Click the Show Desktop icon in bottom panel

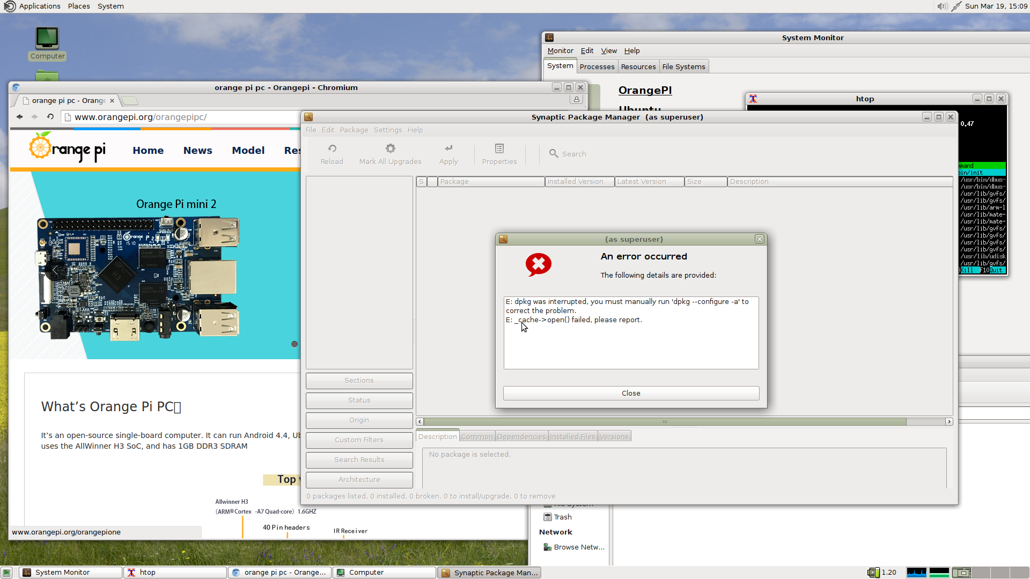(x=6, y=573)
